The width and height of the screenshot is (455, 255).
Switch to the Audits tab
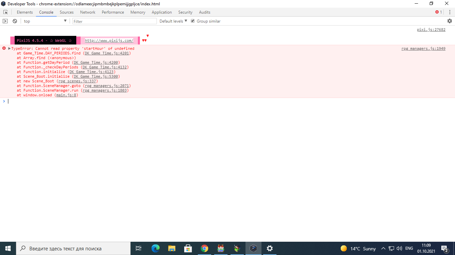click(x=205, y=12)
